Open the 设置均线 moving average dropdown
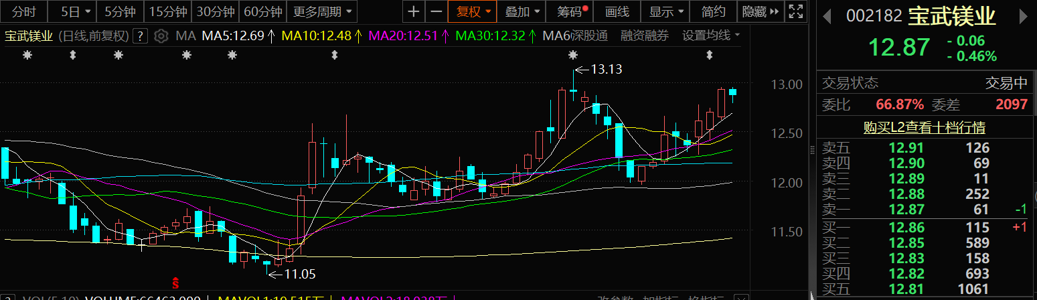 pyautogui.click(x=710, y=35)
